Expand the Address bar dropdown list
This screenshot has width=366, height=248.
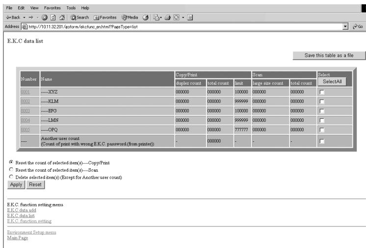345,27
